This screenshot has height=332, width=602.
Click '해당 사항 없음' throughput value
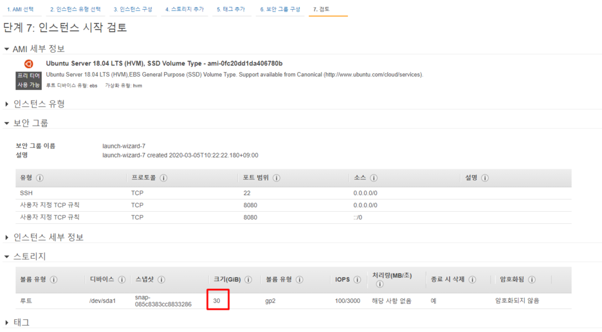[392, 301]
